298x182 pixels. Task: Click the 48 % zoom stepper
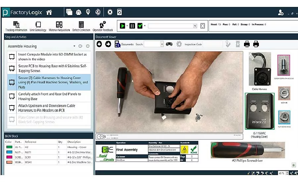click(x=287, y=173)
